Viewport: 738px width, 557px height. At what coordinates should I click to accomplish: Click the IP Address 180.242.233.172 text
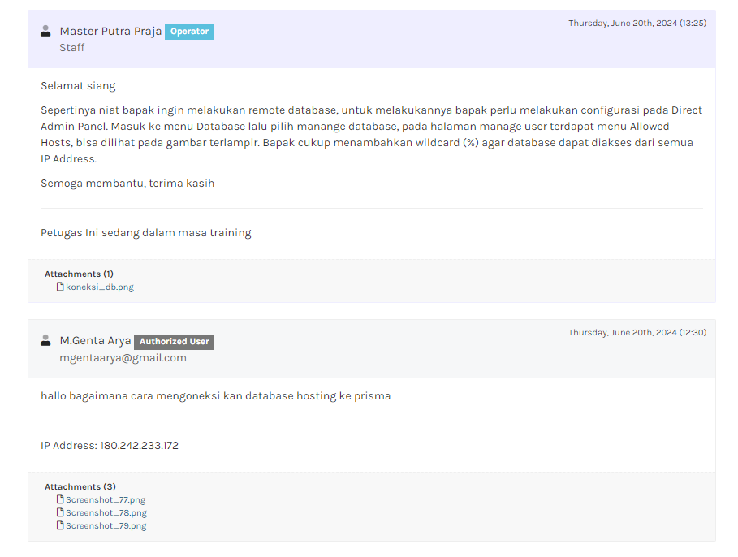coord(110,446)
